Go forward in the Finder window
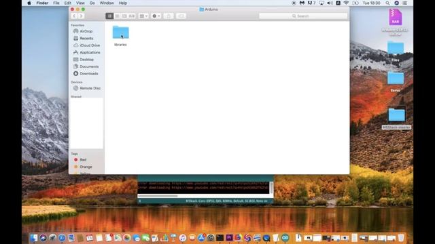435x244 pixels. coord(81,16)
